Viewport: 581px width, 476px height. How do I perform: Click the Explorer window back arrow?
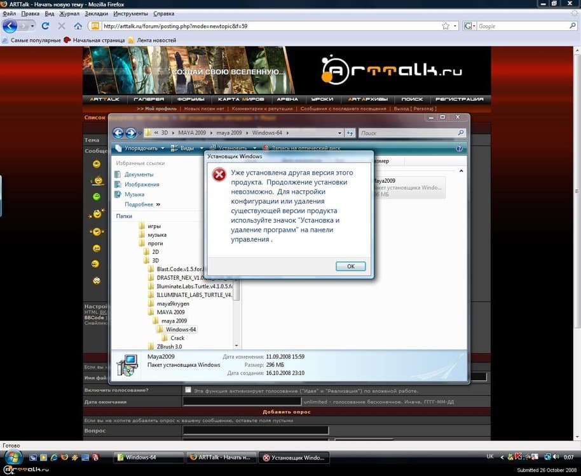[118, 133]
